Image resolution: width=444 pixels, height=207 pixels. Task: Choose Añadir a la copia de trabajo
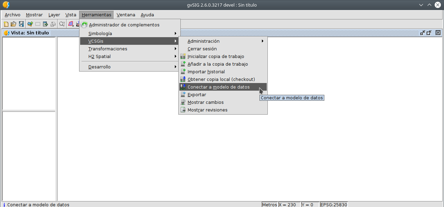click(x=223, y=64)
